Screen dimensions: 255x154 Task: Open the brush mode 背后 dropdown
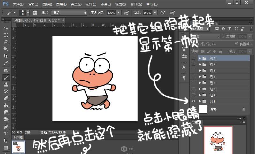[x=69, y=13]
